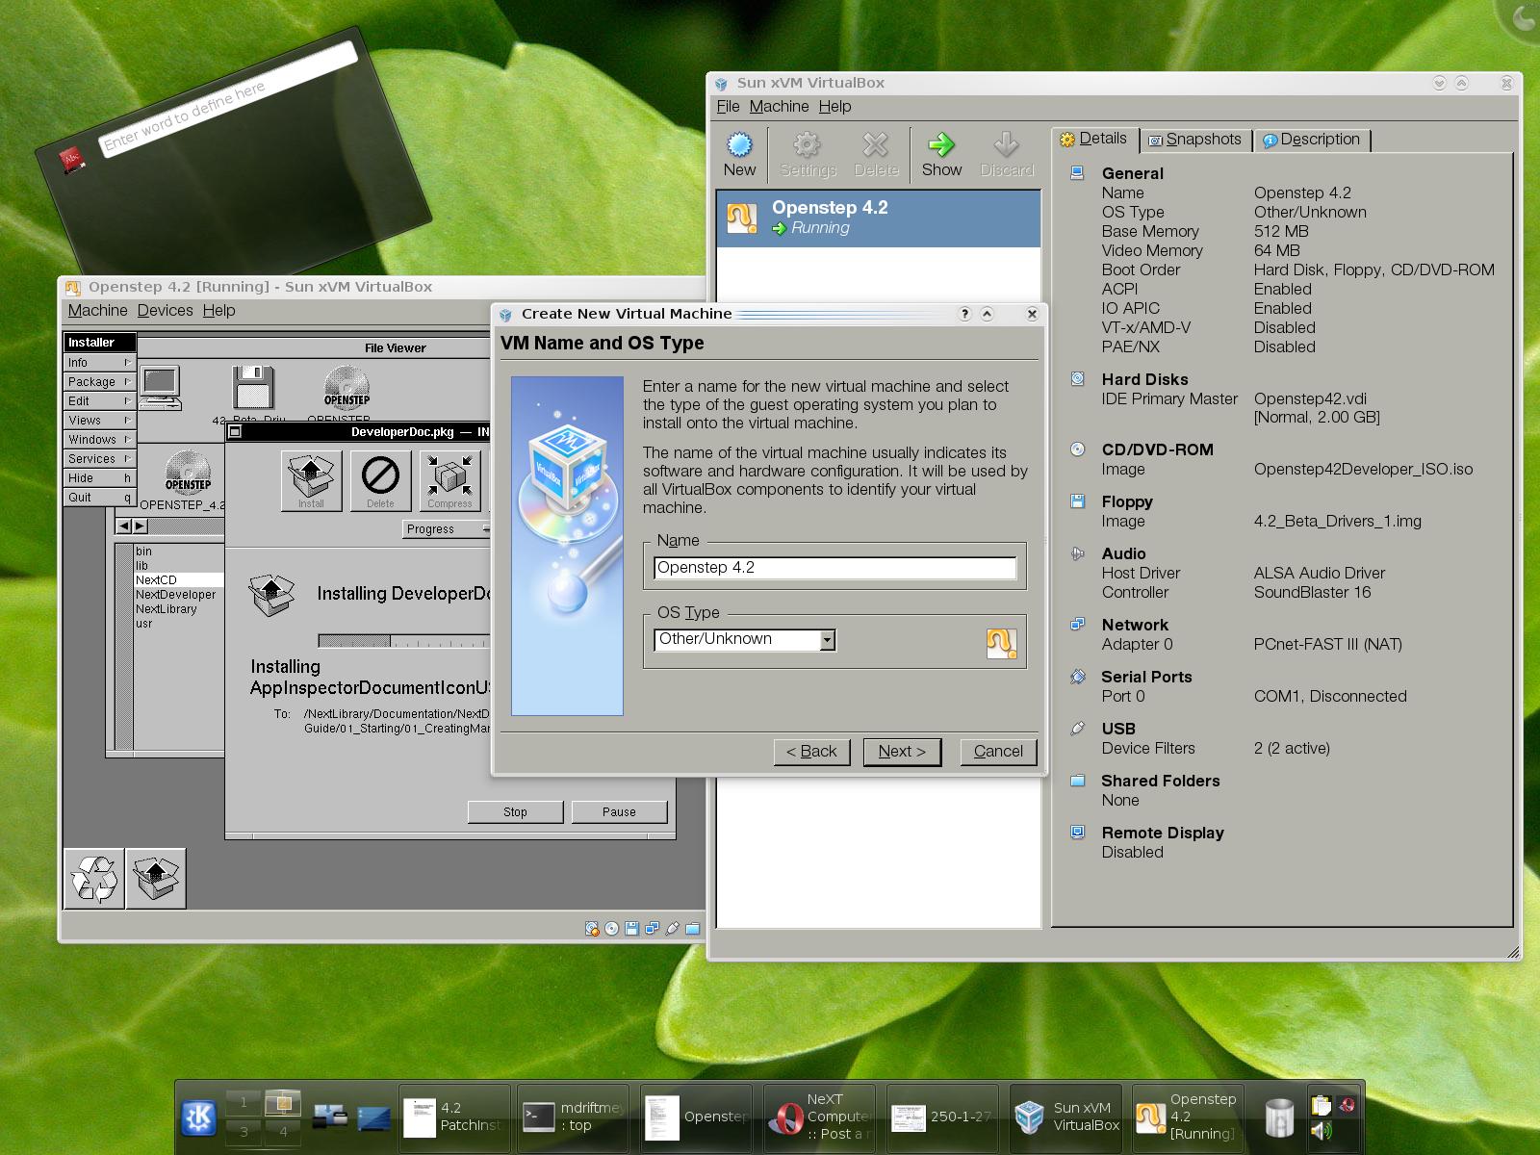The image size is (1540, 1155).
Task: Select the Install icon in the package window
Action: coord(310,479)
